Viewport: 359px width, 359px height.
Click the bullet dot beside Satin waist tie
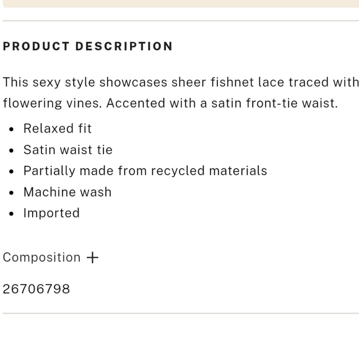point(11,150)
